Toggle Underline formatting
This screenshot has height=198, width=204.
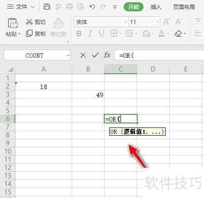[102, 33]
